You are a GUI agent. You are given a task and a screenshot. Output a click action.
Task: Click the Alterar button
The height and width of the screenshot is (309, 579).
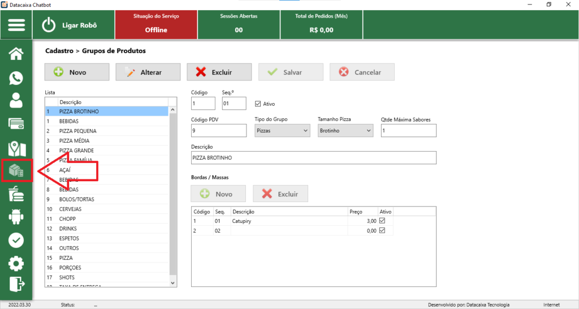(148, 72)
